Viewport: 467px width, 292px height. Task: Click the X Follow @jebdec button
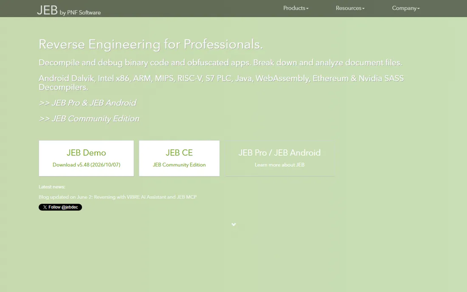(60, 207)
